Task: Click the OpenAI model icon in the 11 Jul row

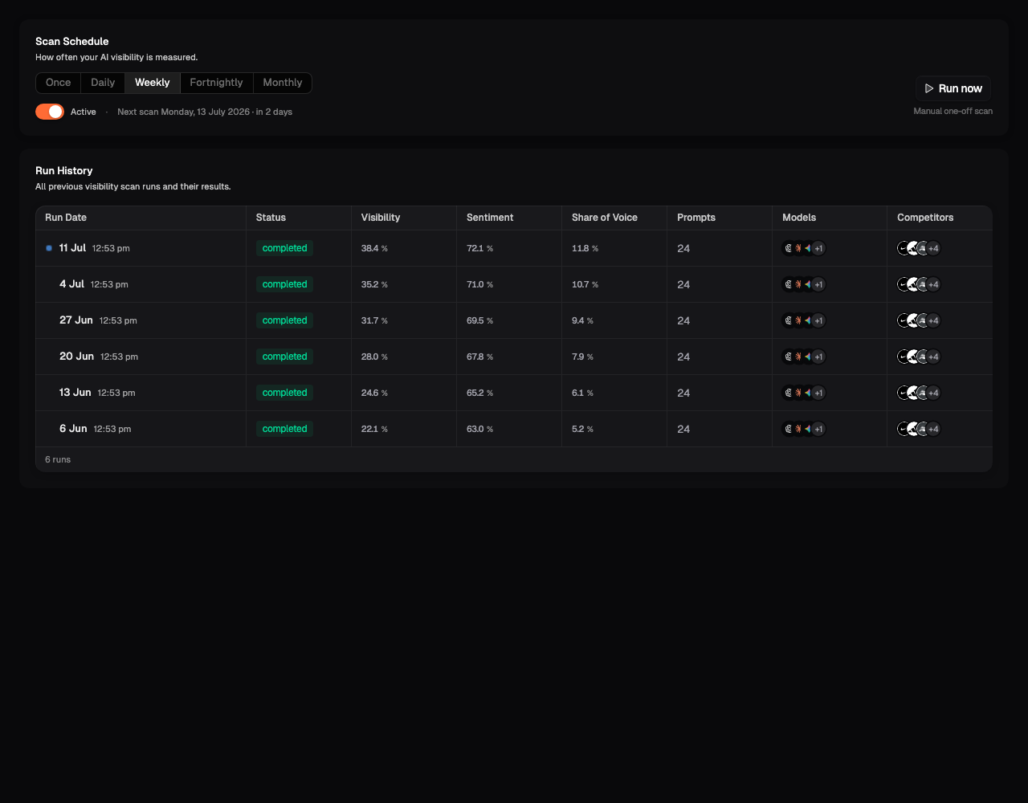Action: coord(789,249)
